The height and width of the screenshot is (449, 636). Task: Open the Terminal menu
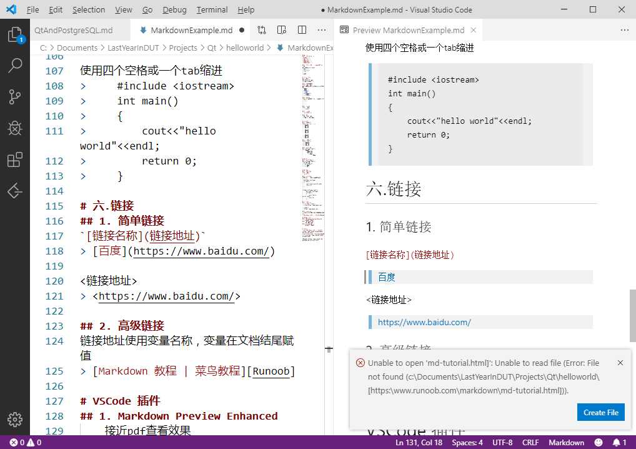click(x=212, y=10)
